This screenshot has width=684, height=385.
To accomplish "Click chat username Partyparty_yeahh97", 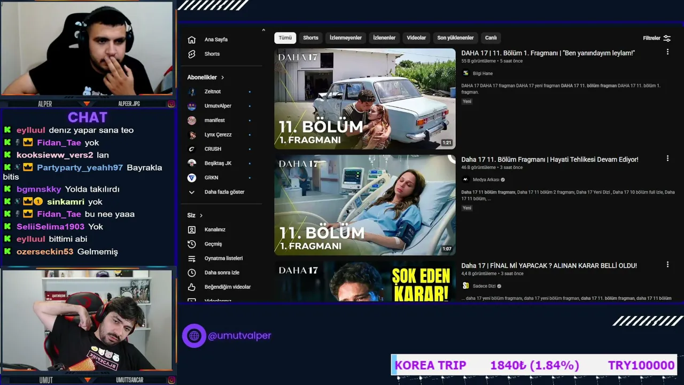I will point(80,167).
